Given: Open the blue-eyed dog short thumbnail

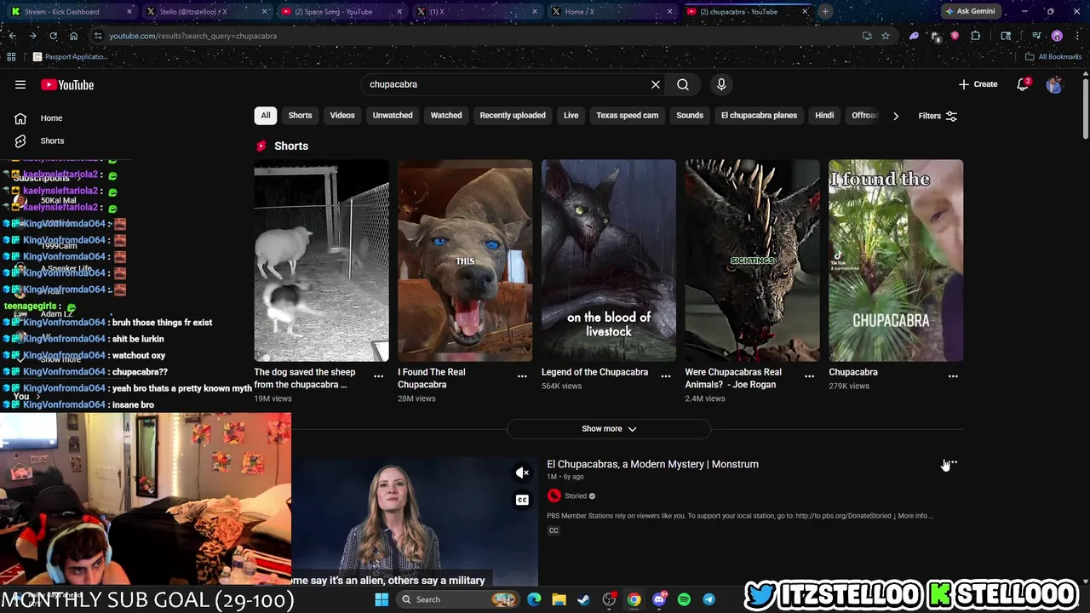Looking at the screenshot, I should click(x=465, y=261).
